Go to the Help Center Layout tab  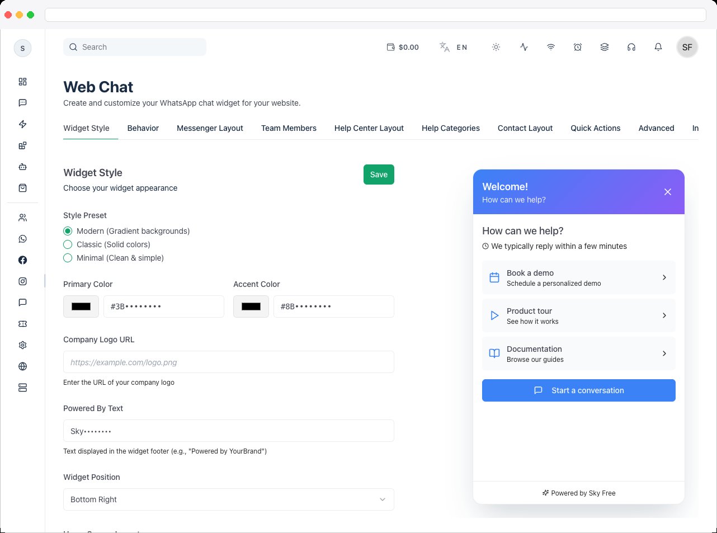click(x=369, y=128)
